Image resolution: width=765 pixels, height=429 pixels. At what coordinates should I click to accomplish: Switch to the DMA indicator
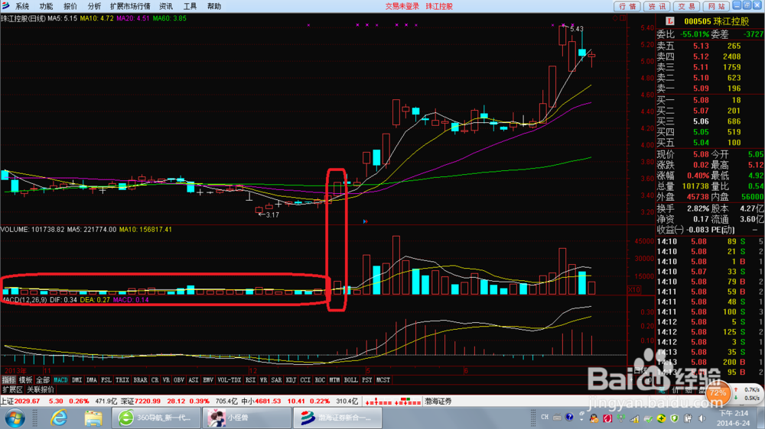[91, 380]
